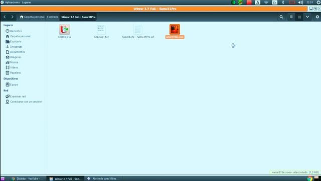Go to Escritorio in the path bar
This screenshot has height=181, width=321.
53,17
